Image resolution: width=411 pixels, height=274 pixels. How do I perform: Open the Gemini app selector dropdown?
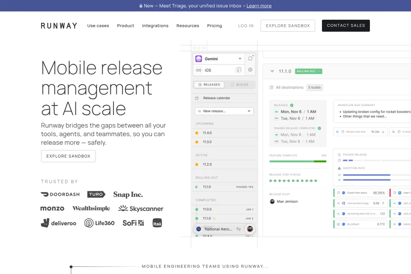point(219,59)
